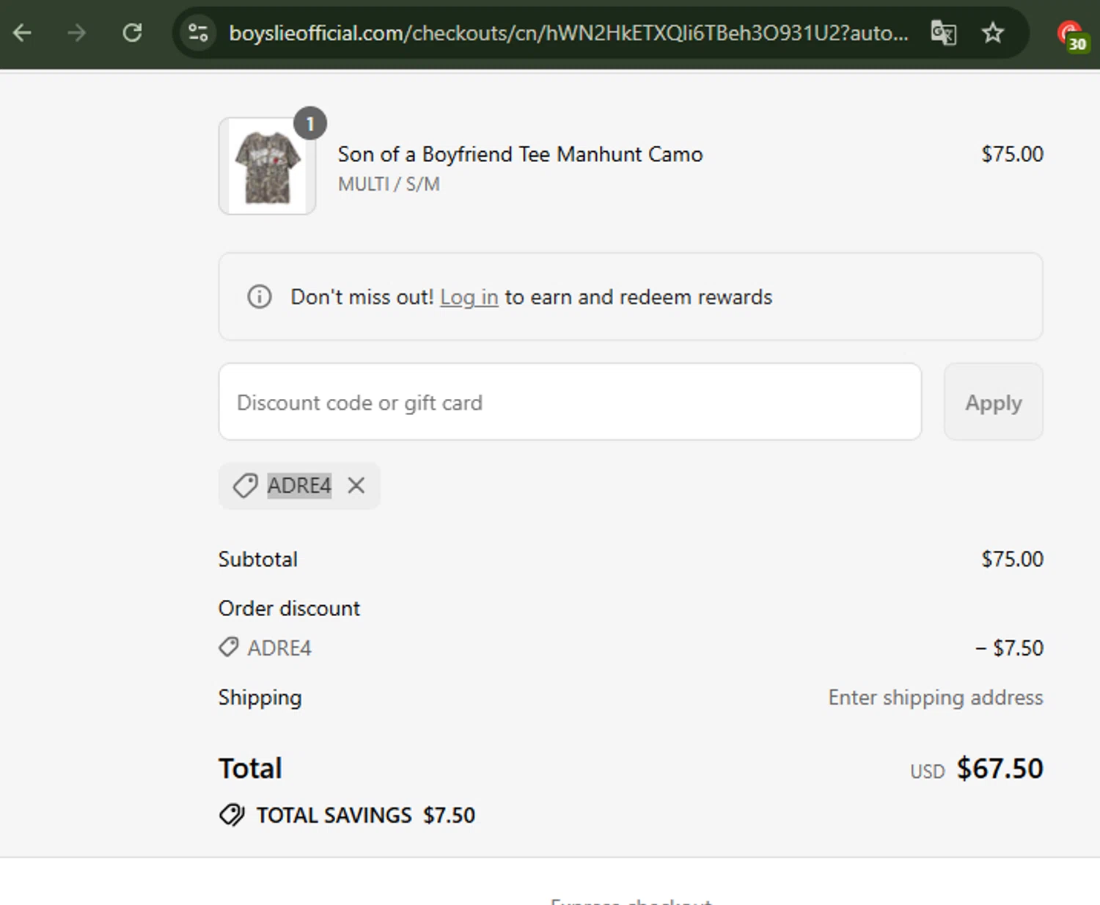
Task: Open site information icon in address bar
Action: pos(198,32)
